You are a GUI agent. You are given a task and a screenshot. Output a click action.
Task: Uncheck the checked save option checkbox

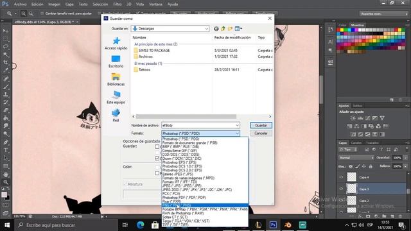(x=157, y=158)
